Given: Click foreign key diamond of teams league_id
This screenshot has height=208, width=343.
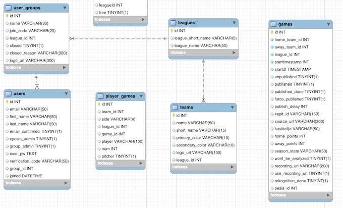Looking at the screenshot, I should 174,160.
